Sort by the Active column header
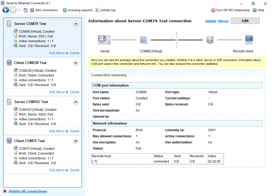This screenshot has width=272, height=196. point(215,156)
